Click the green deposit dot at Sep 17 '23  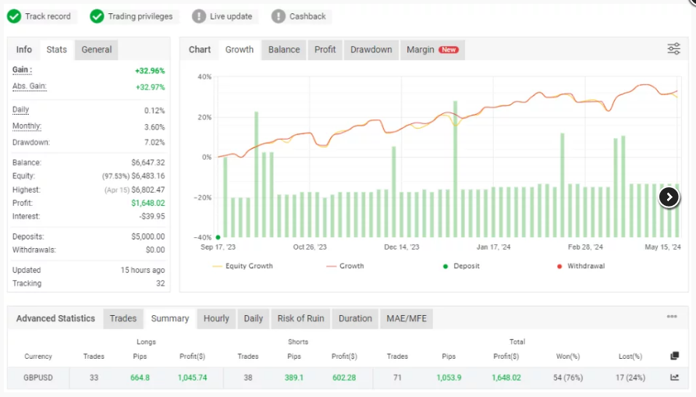(x=218, y=237)
